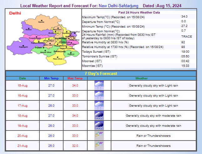
Task: Click the Date column header
Action: pyautogui.click(x=23, y=78)
